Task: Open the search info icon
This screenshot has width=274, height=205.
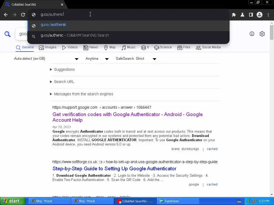Action: pos(252,34)
